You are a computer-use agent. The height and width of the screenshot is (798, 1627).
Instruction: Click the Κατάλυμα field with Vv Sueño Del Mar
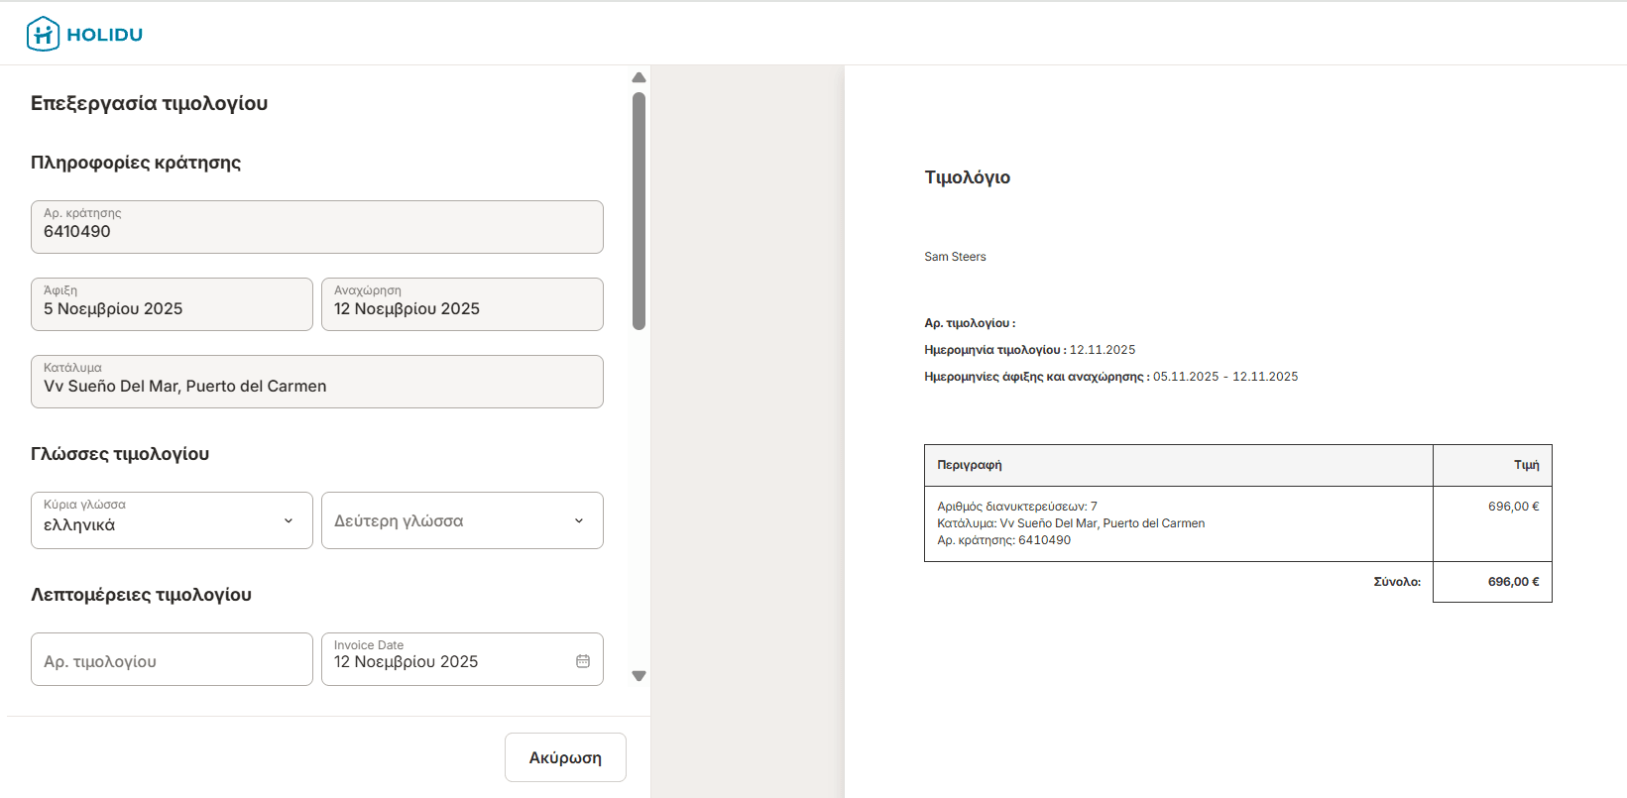click(317, 382)
